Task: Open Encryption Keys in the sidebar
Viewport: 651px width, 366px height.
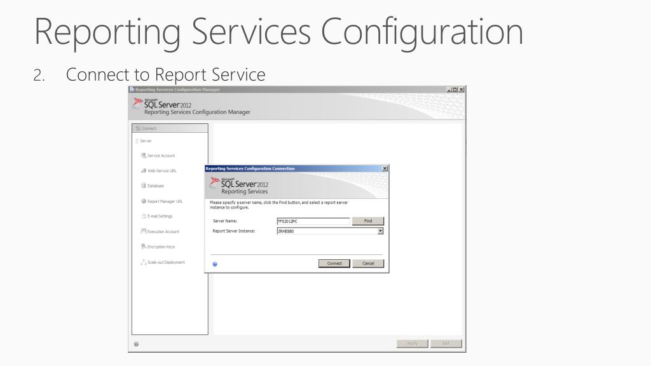Action: click(x=161, y=247)
